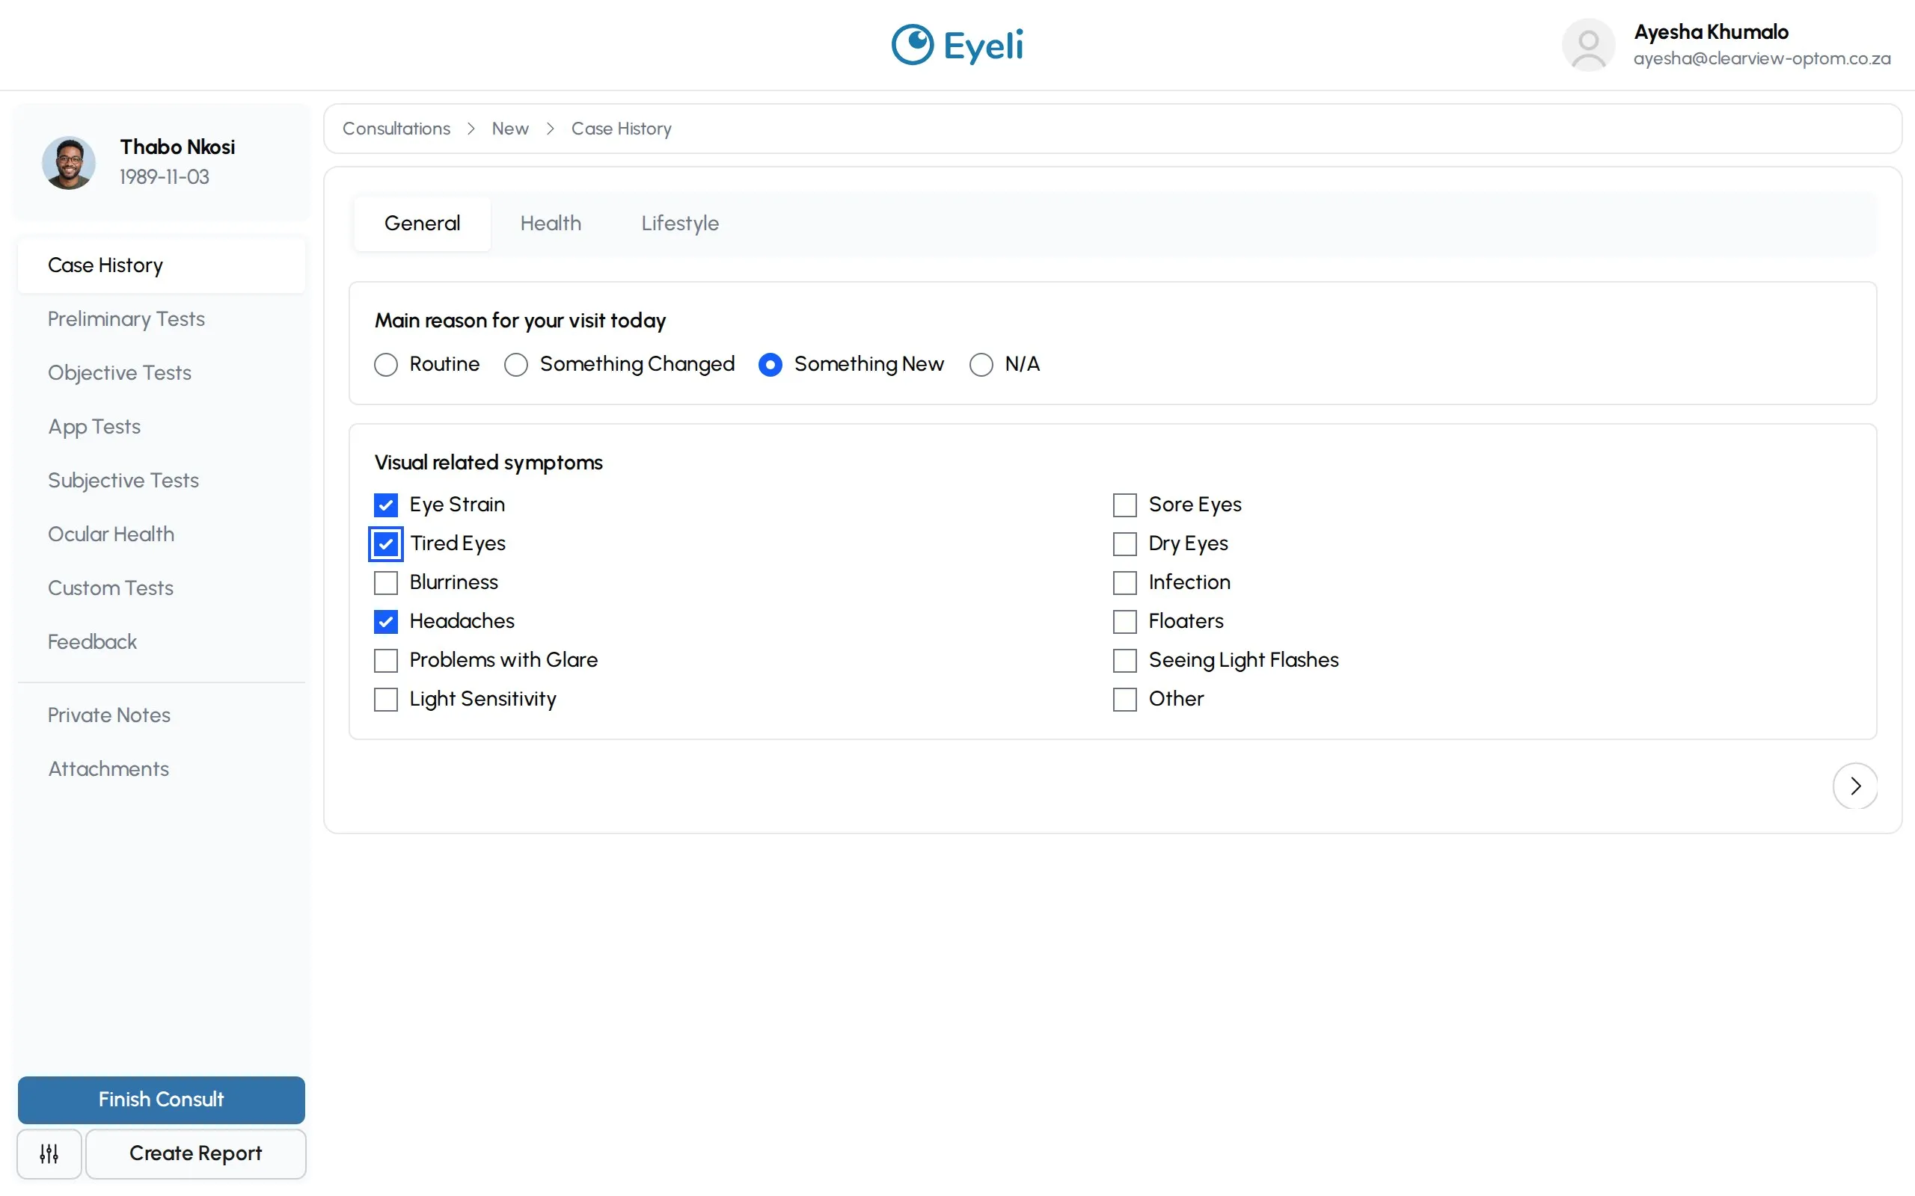1915x1196 pixels.
Task: Open Objective Tests section
Action: point(162,372)
